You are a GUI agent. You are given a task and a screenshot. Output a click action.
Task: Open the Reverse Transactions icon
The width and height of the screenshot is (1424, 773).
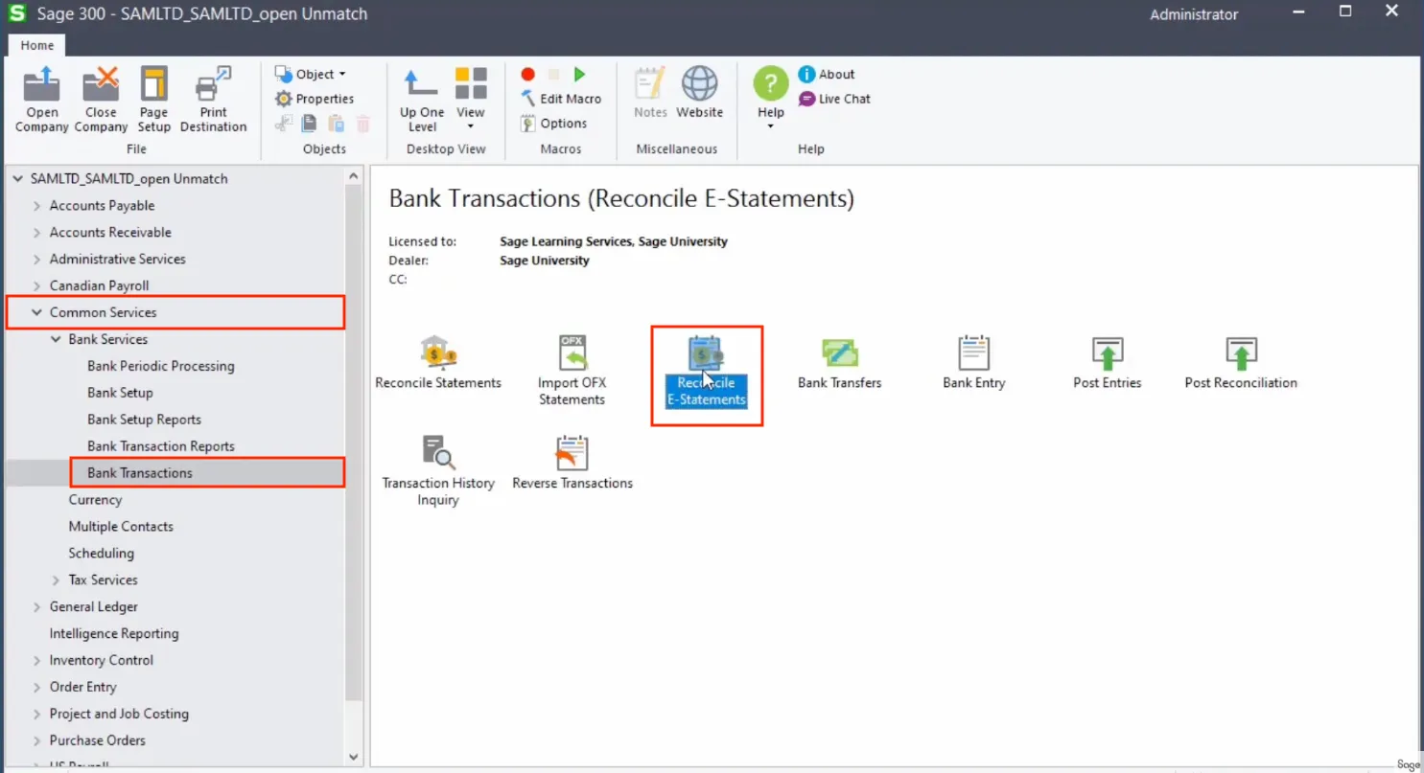coord(572,463)
